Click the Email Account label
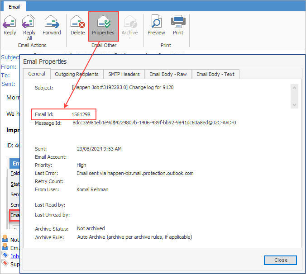 51,157
